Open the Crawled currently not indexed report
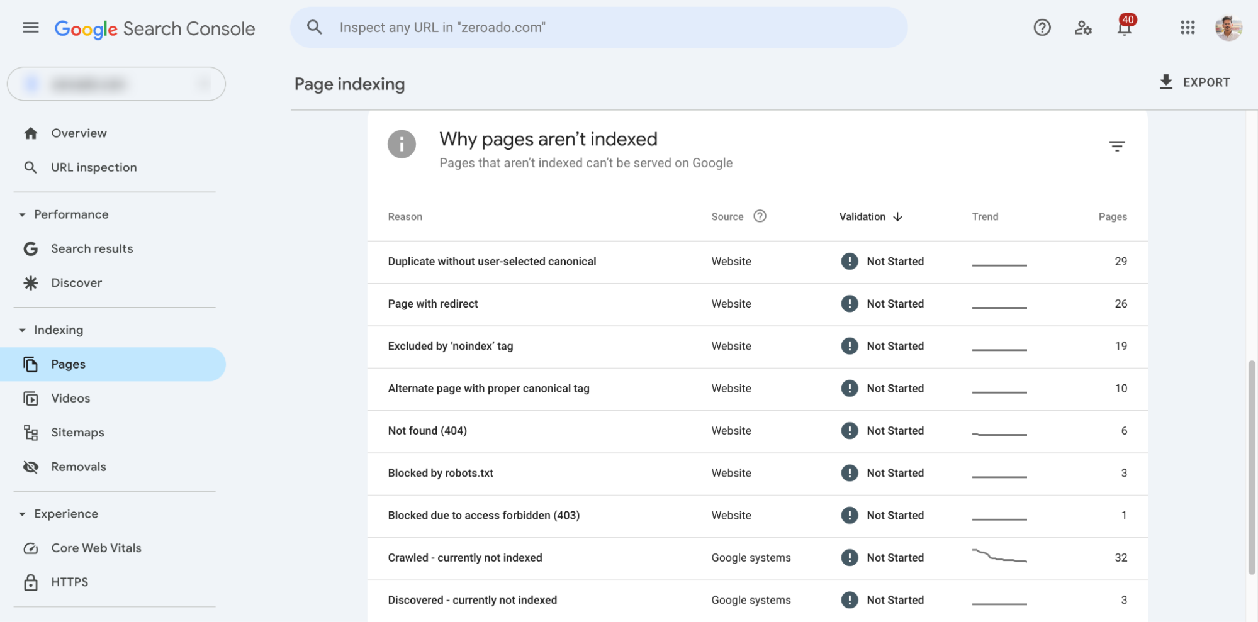 point(464,557)
